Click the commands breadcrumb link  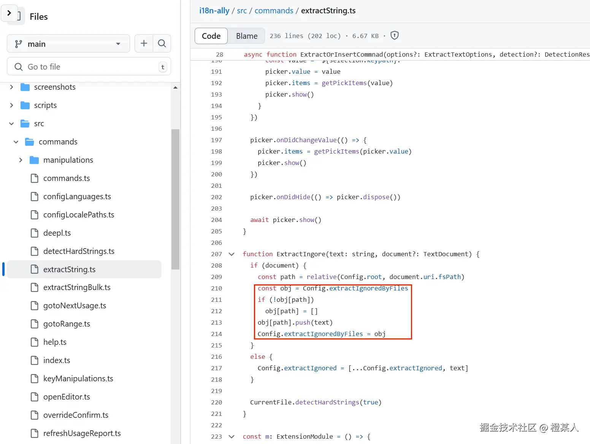coord(274,11)
